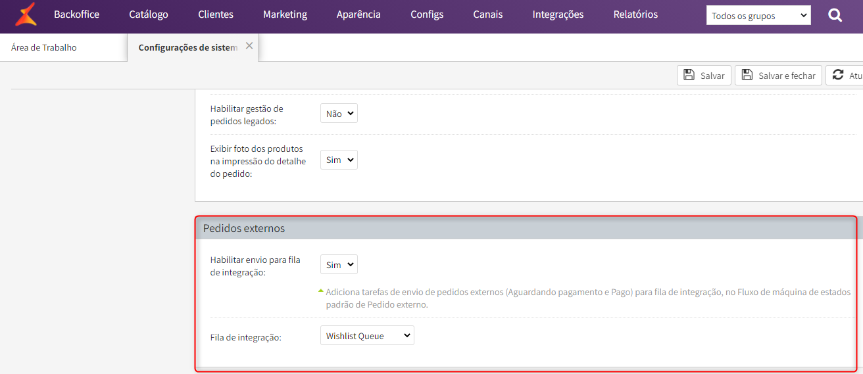
Task: Close the Configurações de sistema tab
Action: pyautogui.click(x=249, y=45)
